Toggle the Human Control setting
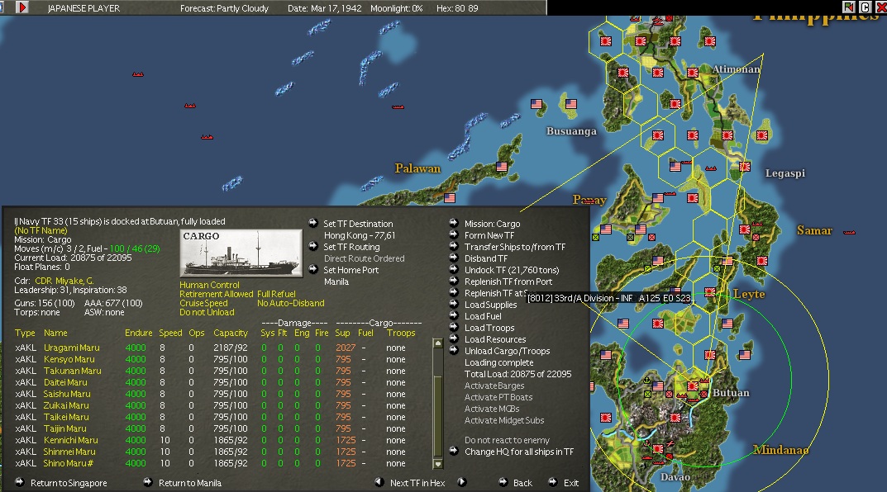Image resolution: width=887 pixels, height=492 pixels. (x=209, y=286)
